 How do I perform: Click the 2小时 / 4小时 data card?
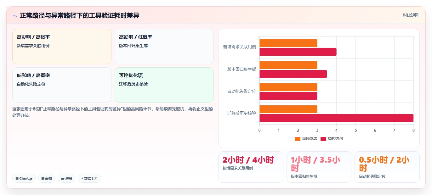click(251, 167)
